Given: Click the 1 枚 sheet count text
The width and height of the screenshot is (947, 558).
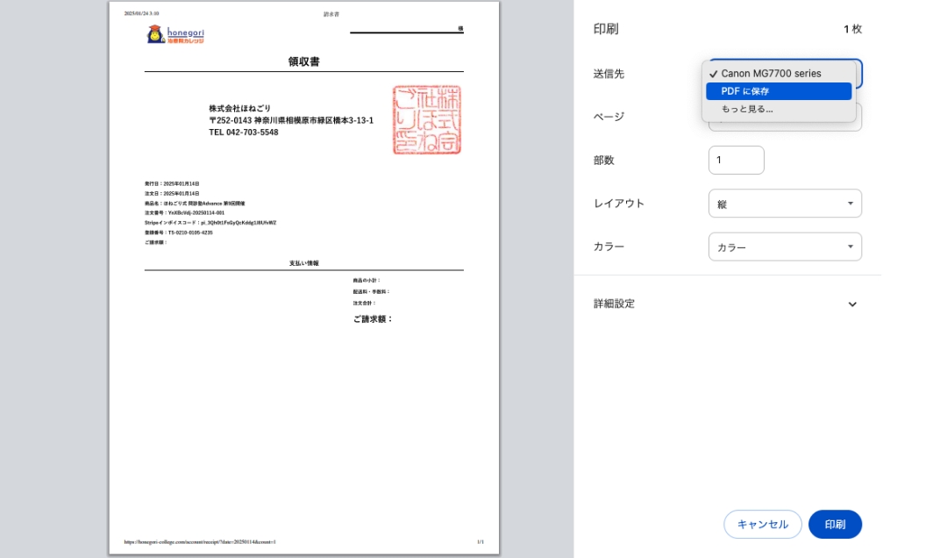Looking at the screenshot, I should tap(852, 29).
